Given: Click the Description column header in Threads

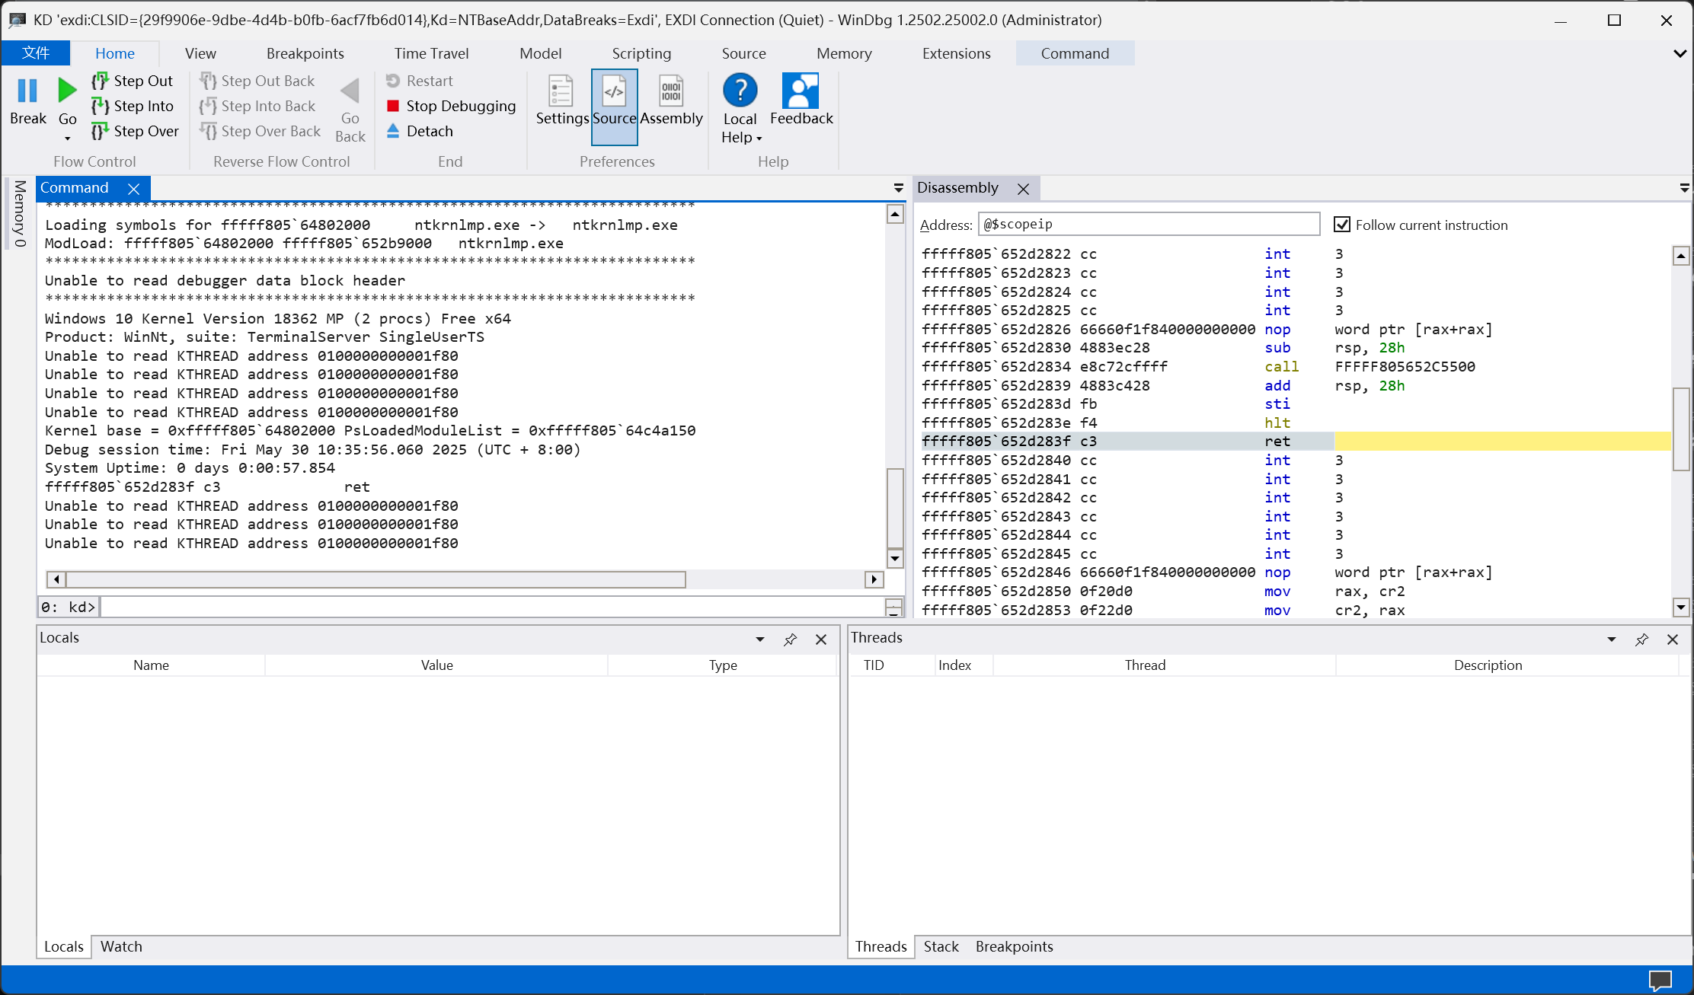Looking at the screenshot, I should tap(1488, 665).
